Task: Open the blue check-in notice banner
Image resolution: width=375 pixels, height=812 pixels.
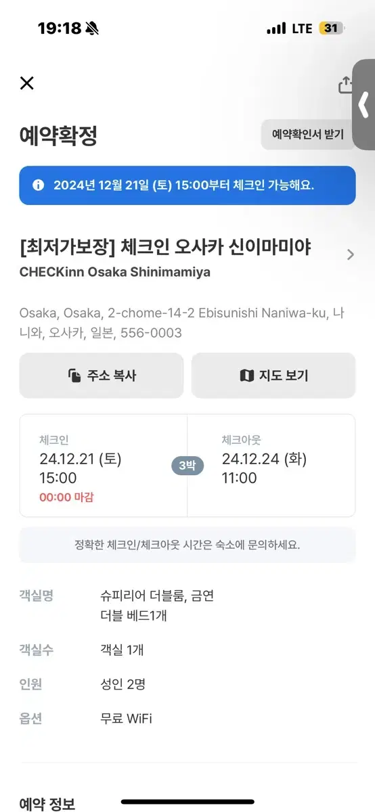Action: coord(187,185)
